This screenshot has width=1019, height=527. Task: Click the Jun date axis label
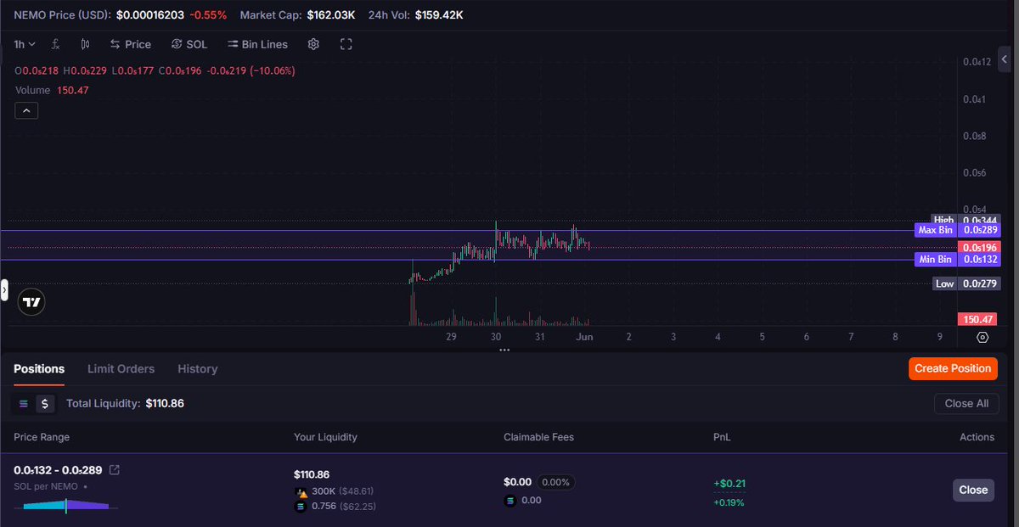[x=584, y=337]
